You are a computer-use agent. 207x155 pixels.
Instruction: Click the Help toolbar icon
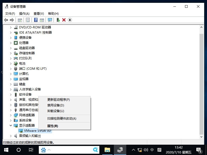(x=35, y=20)
